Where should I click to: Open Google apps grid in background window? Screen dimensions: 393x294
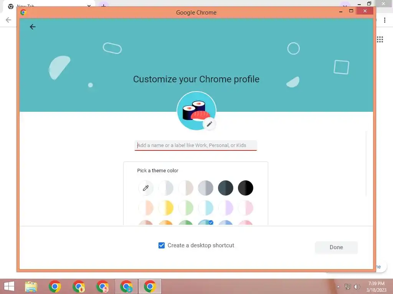pyautogui.click(x=380, y=39)
